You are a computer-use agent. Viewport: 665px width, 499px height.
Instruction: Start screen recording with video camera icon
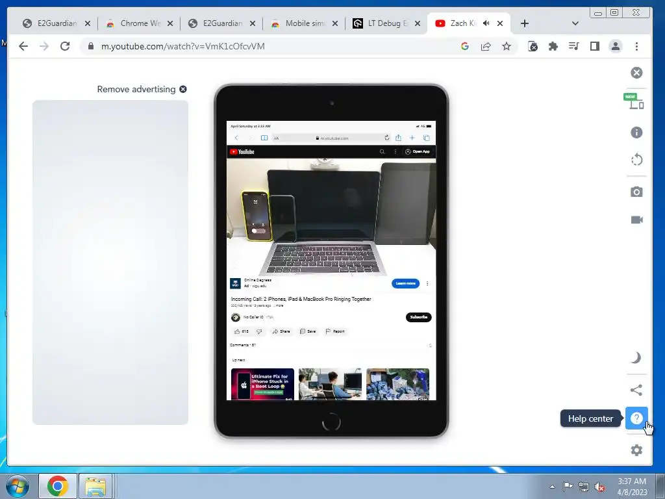[x=636, y=220]
